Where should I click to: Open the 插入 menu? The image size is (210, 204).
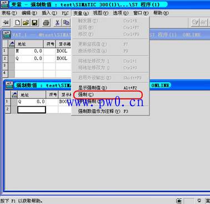pos(49,13)
